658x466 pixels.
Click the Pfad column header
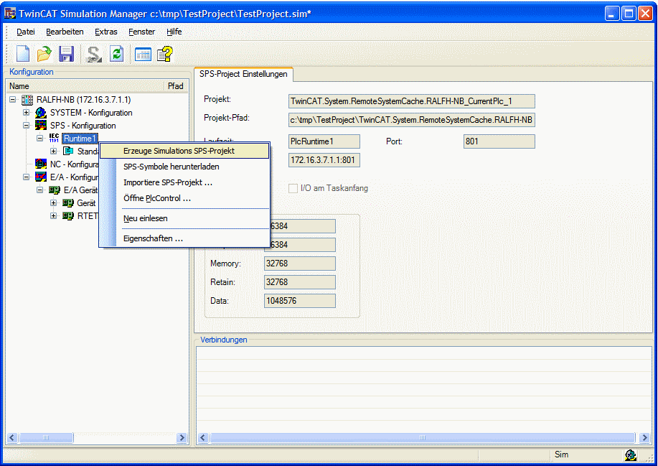pos(176,86)
